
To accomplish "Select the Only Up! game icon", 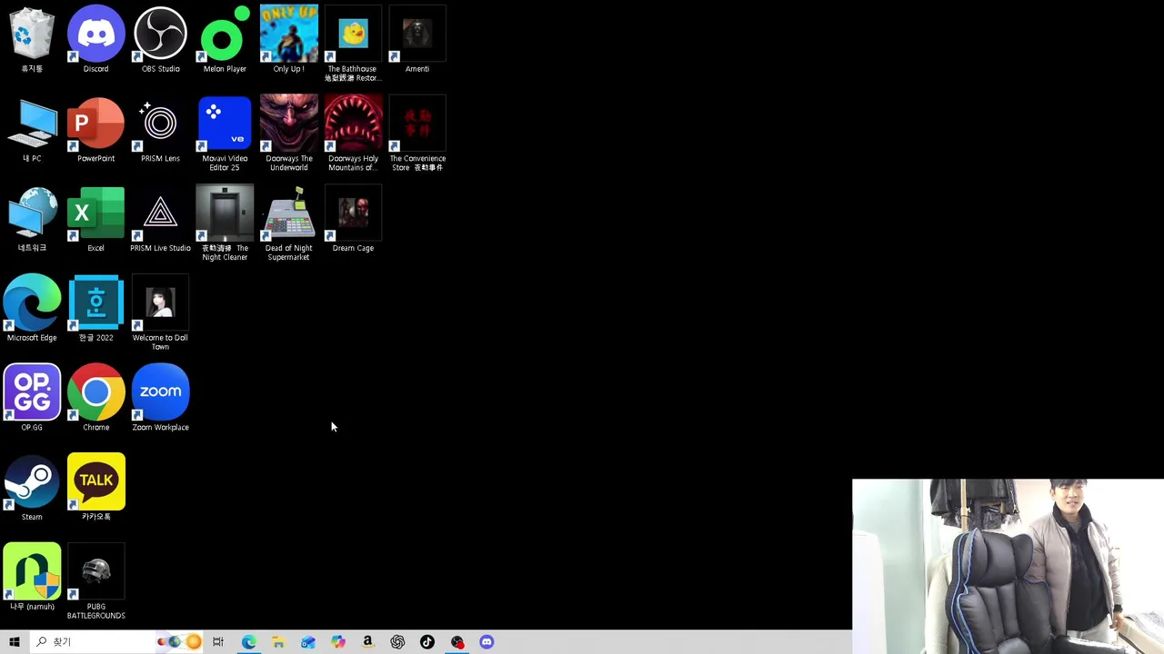I will (288, 40).
